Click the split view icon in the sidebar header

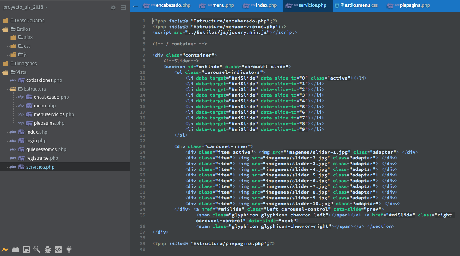[x=123, y=7]
